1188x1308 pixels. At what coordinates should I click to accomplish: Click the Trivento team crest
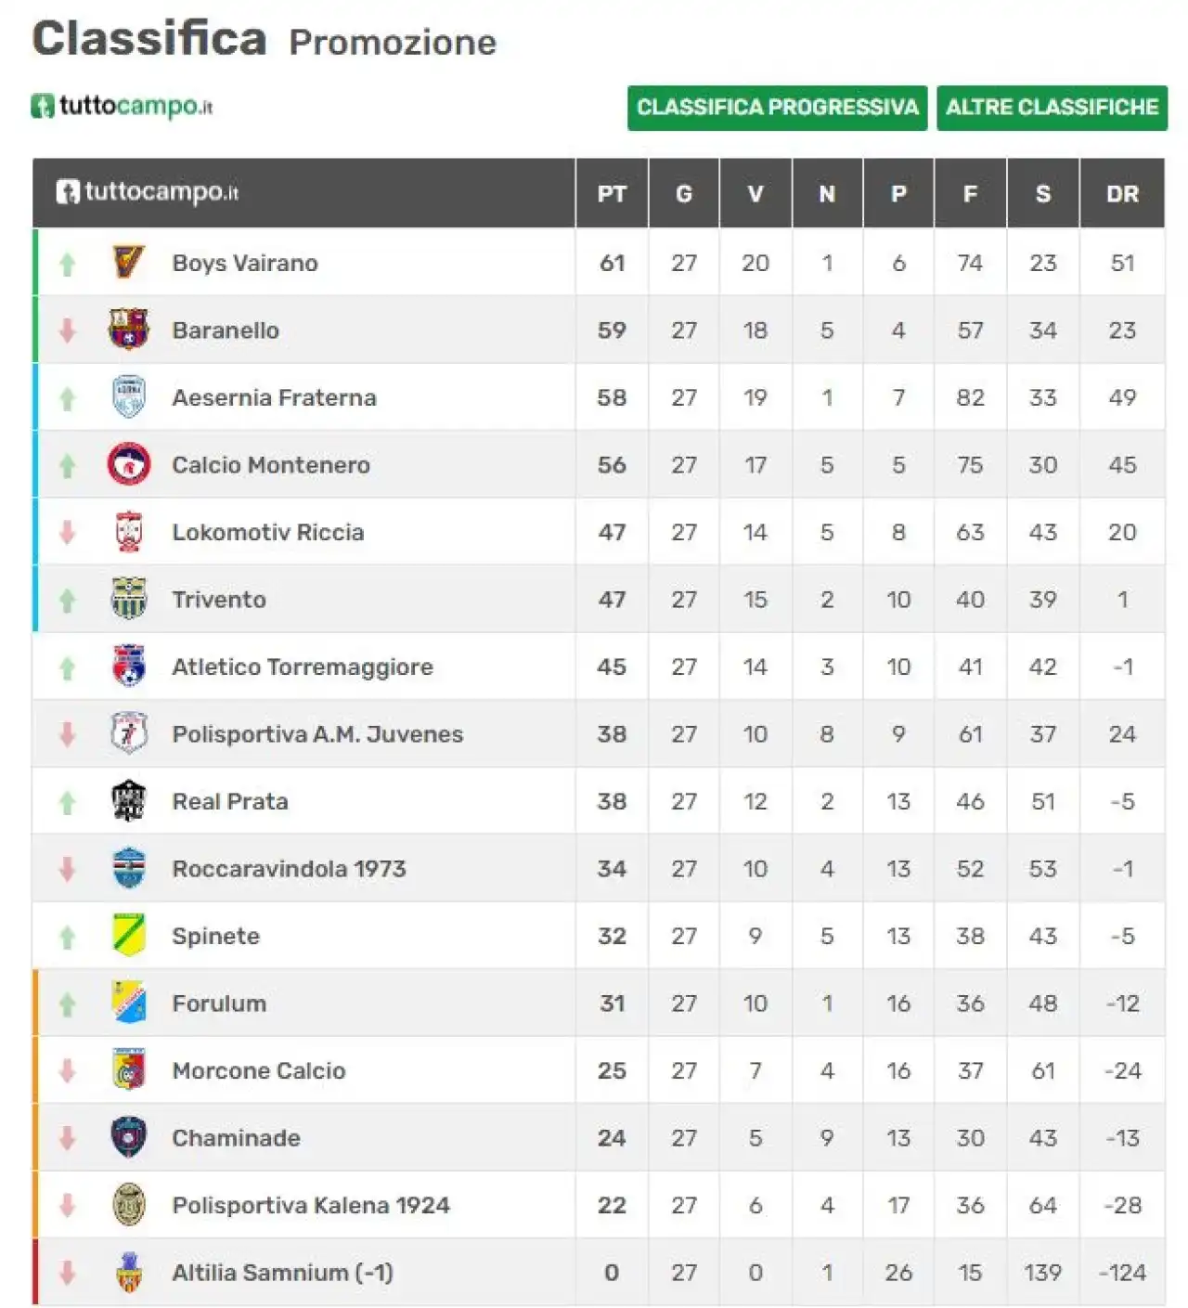coord(129,599)
